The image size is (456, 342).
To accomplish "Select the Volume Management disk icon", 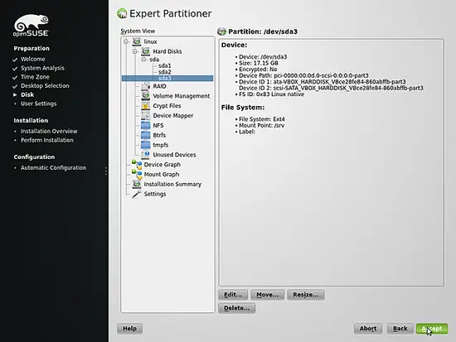I will 145,95.
